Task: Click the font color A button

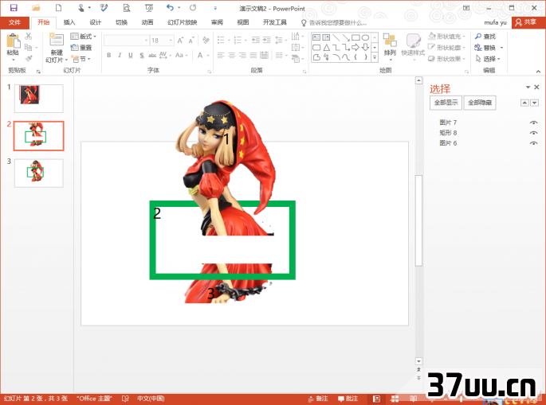Action: click(x=200, y=55)
